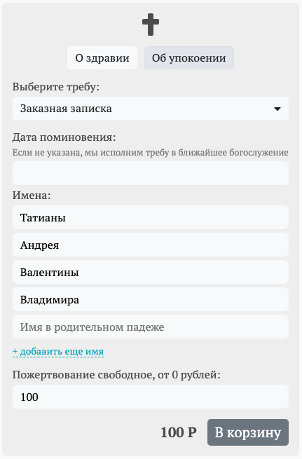
Task: Focus the donation amount field showing 100
Action: pyautogui.click(x=151, y=397)
